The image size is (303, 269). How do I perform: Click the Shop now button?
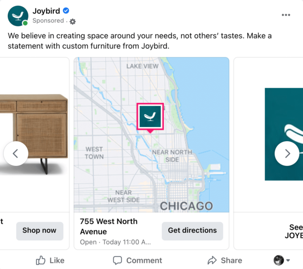[40, 231]
